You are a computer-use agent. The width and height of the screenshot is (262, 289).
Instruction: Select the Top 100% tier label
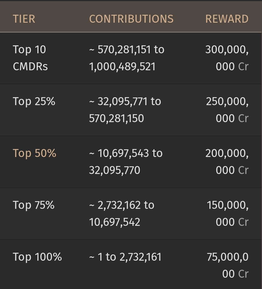[37, 257]
